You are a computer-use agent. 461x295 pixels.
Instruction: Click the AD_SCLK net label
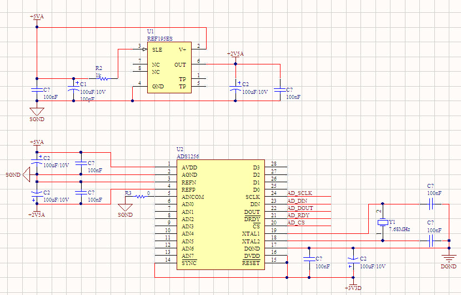pyautogui.click(x=299, y=193)
